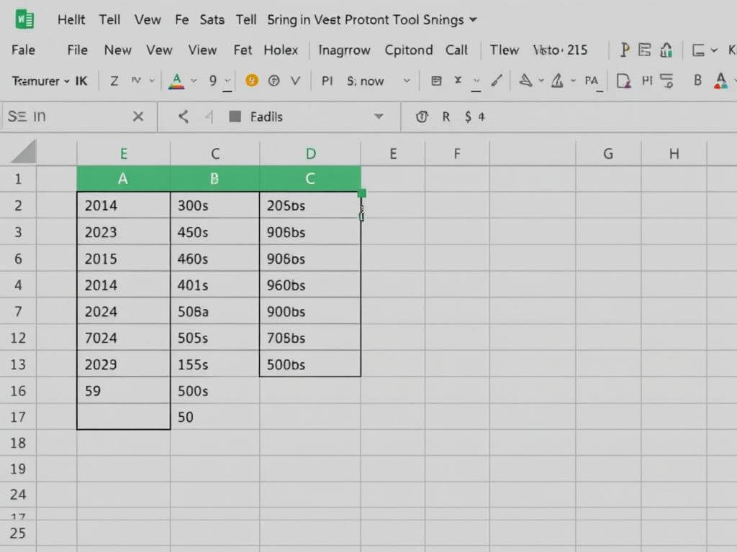Click the yellow P icon in menu row

coord(625,50)
